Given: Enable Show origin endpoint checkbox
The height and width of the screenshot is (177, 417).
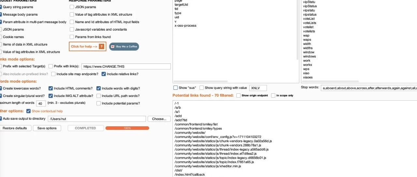Looking at the screenshot, I should [238, 95].
